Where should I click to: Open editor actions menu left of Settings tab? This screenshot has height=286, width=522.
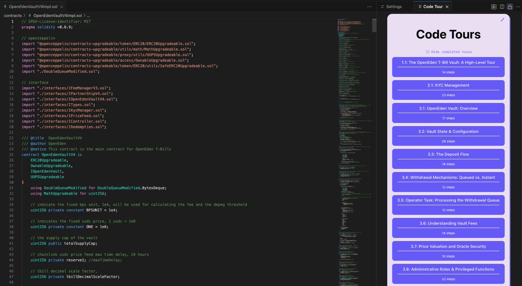pyautogui.click(x=369, y=7)
